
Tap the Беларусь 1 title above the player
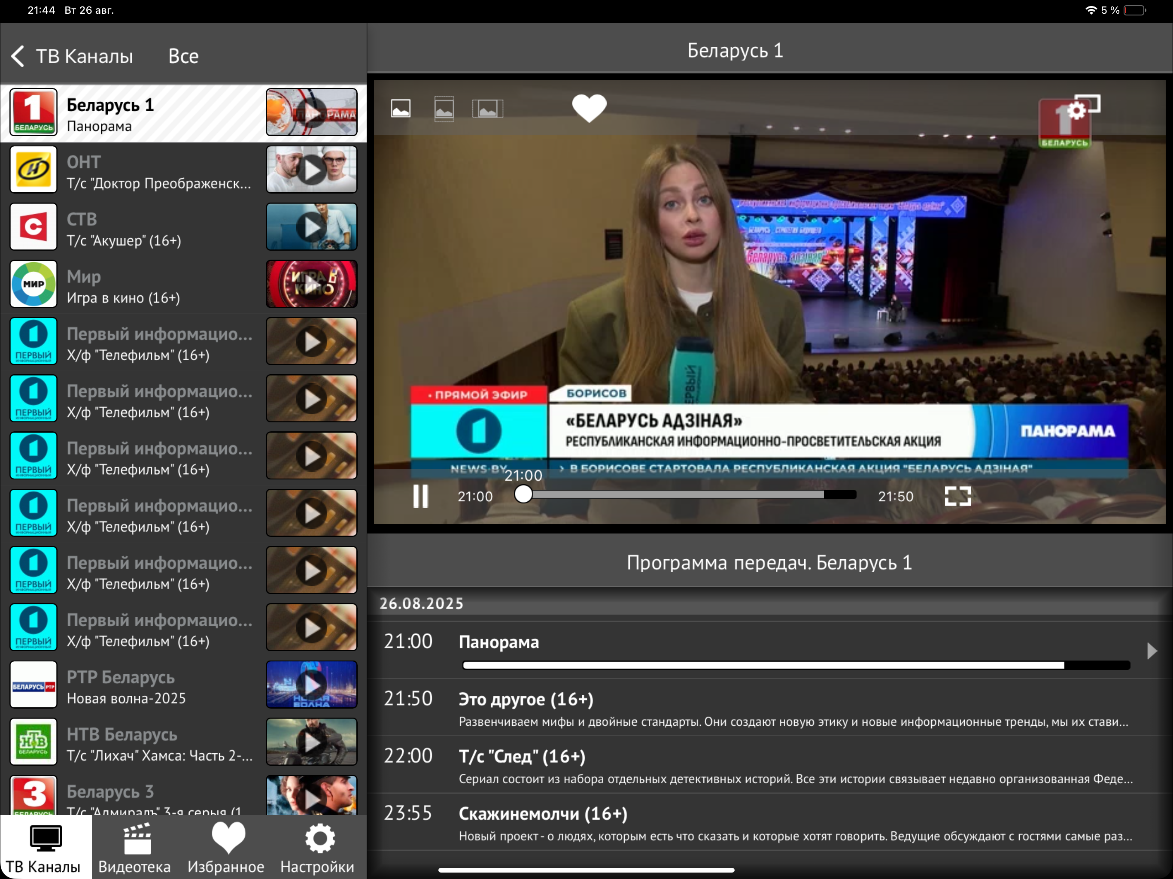pyautogui.click(x=735, y=50)
